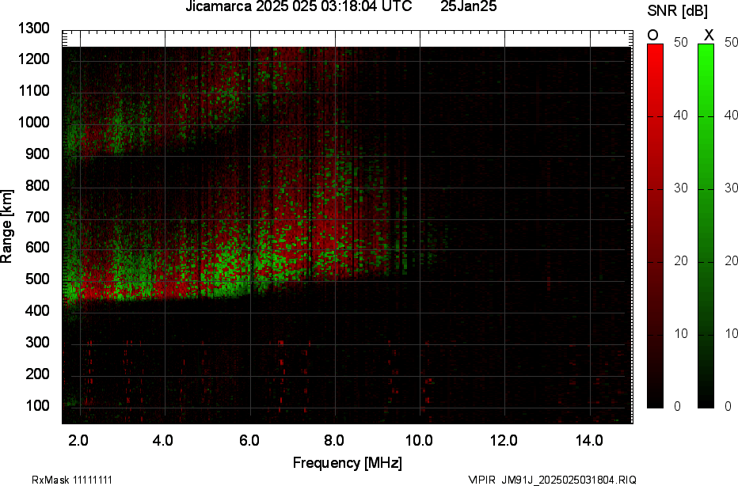This screenshot has width=738, height=486.
Task: Click the red O-mode SNR color bar
Action: click(x=655, y=226)
